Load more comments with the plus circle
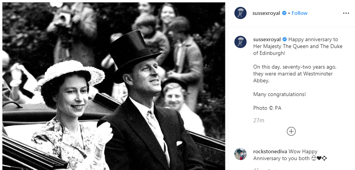Screen dimensions: 355x170 pos(291,132)
